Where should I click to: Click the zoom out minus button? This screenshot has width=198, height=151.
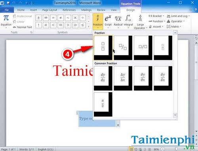pos(163,149)
